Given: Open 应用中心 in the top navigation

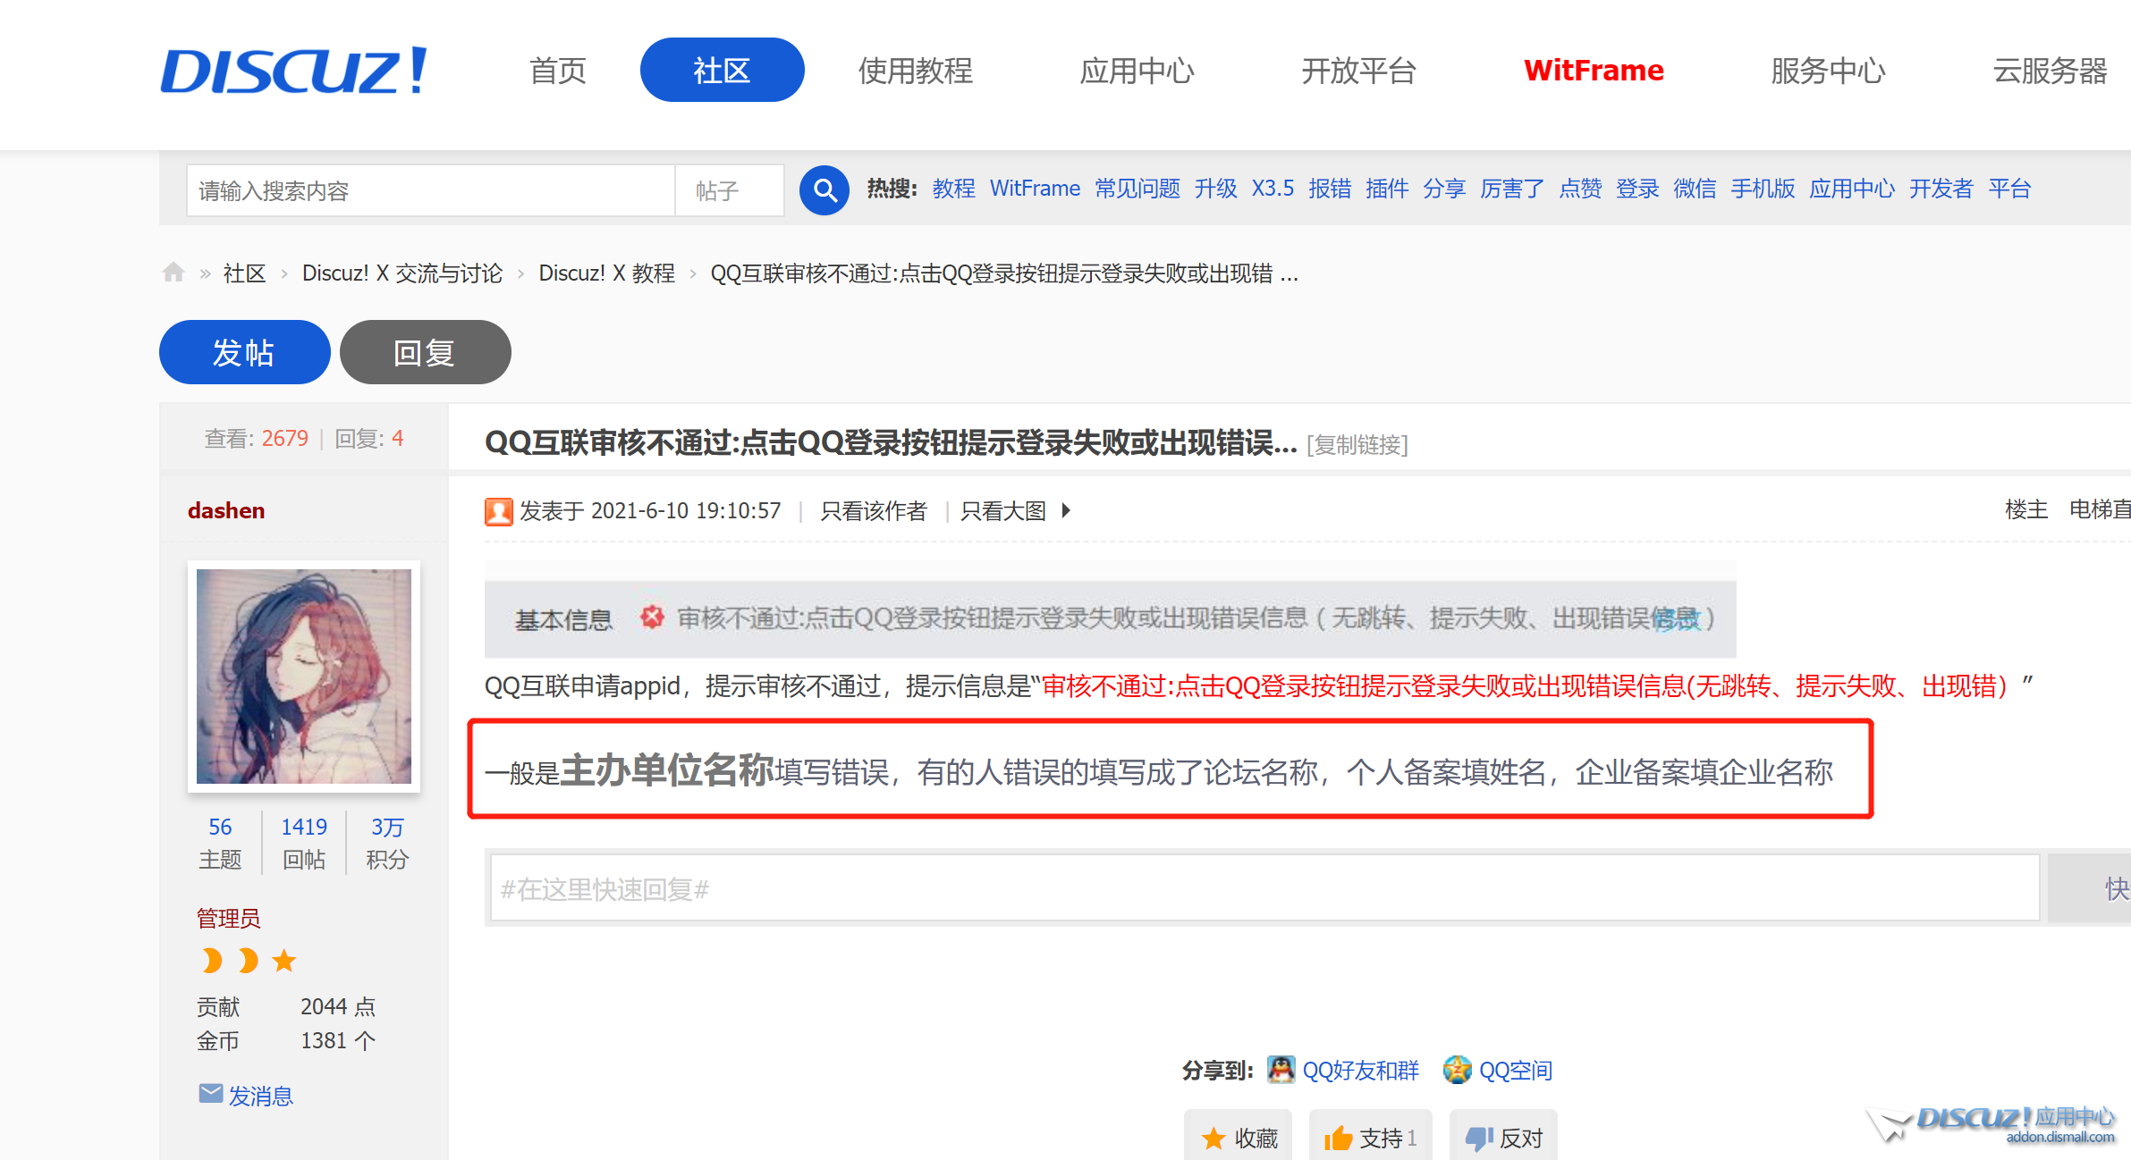Looking at the screenshot, I should click(1137, 71).
